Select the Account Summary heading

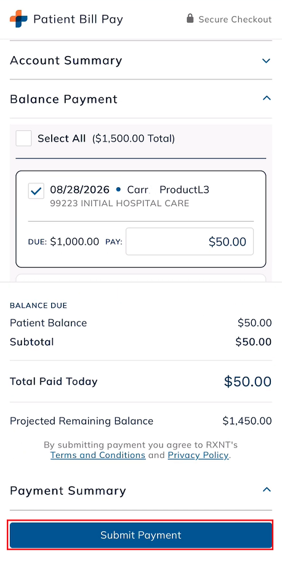click(66, 60)
